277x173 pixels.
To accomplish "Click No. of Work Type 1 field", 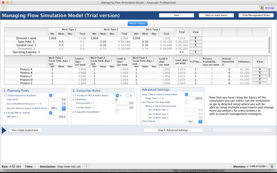I will pos(194,110).
